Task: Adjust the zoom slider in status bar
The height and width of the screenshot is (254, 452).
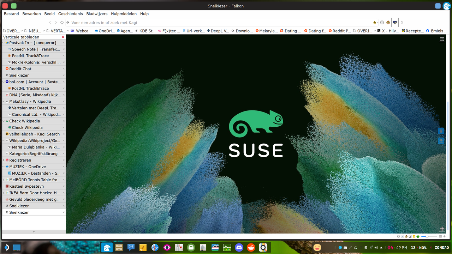Action: coord(429,236)
